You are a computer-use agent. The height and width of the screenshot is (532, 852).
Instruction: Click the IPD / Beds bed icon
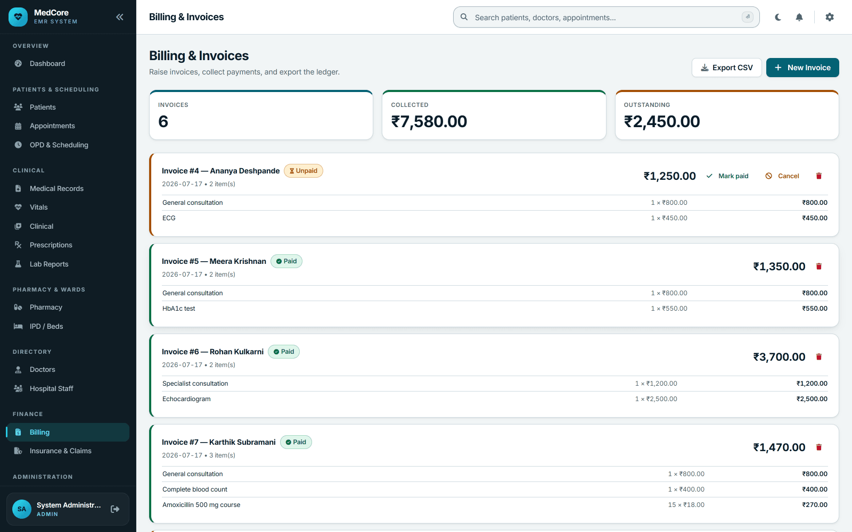[18, 326]
